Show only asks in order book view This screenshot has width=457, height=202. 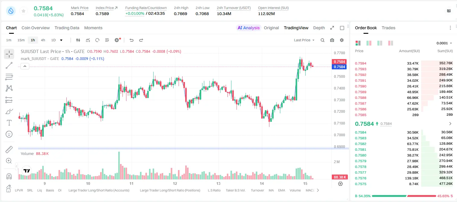(x=391, y=43)
